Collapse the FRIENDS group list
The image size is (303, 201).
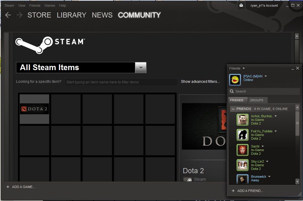pyautogui.click(x=233, y=109)
